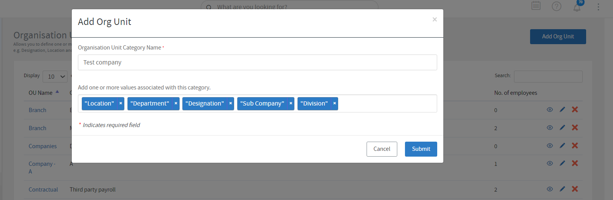Open the notifications bell icon
Screen dimensions: 613x200
pyautogui.click(x=577, y=7)
